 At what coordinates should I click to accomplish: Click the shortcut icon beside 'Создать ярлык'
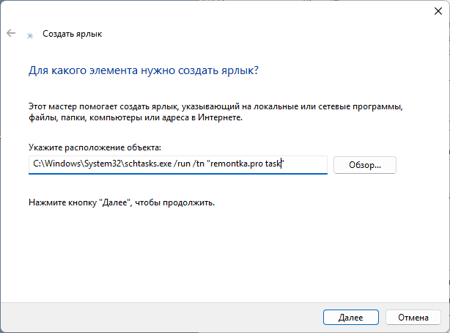(29, 34)
